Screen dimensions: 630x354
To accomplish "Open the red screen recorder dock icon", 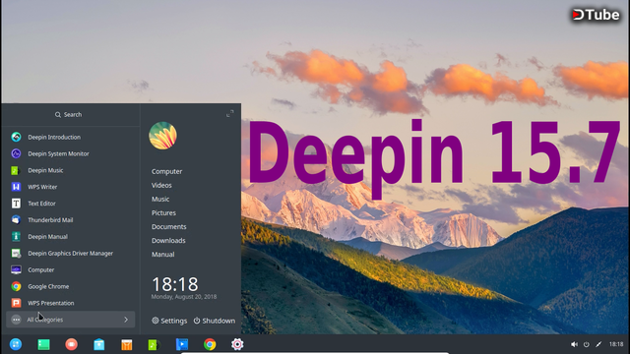I will [72, 344].
